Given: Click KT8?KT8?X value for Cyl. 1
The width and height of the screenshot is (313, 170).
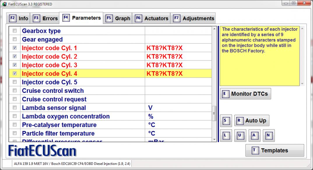Looking at the screenshot, I should pyautogui.click(x=164, y=48).
